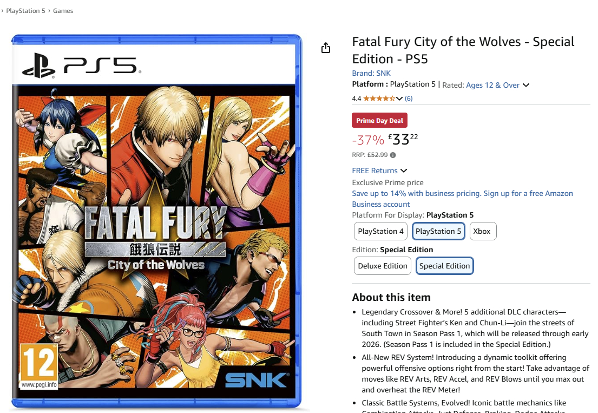Click the Amazon Business pricing sign-up link
This screenshot has height=413, width=598.
click(x=462, y=199)
